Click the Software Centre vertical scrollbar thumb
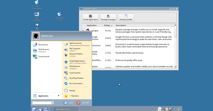Image resolution: width=213 pixels, height=111 pixels. [x=175, y=32]
